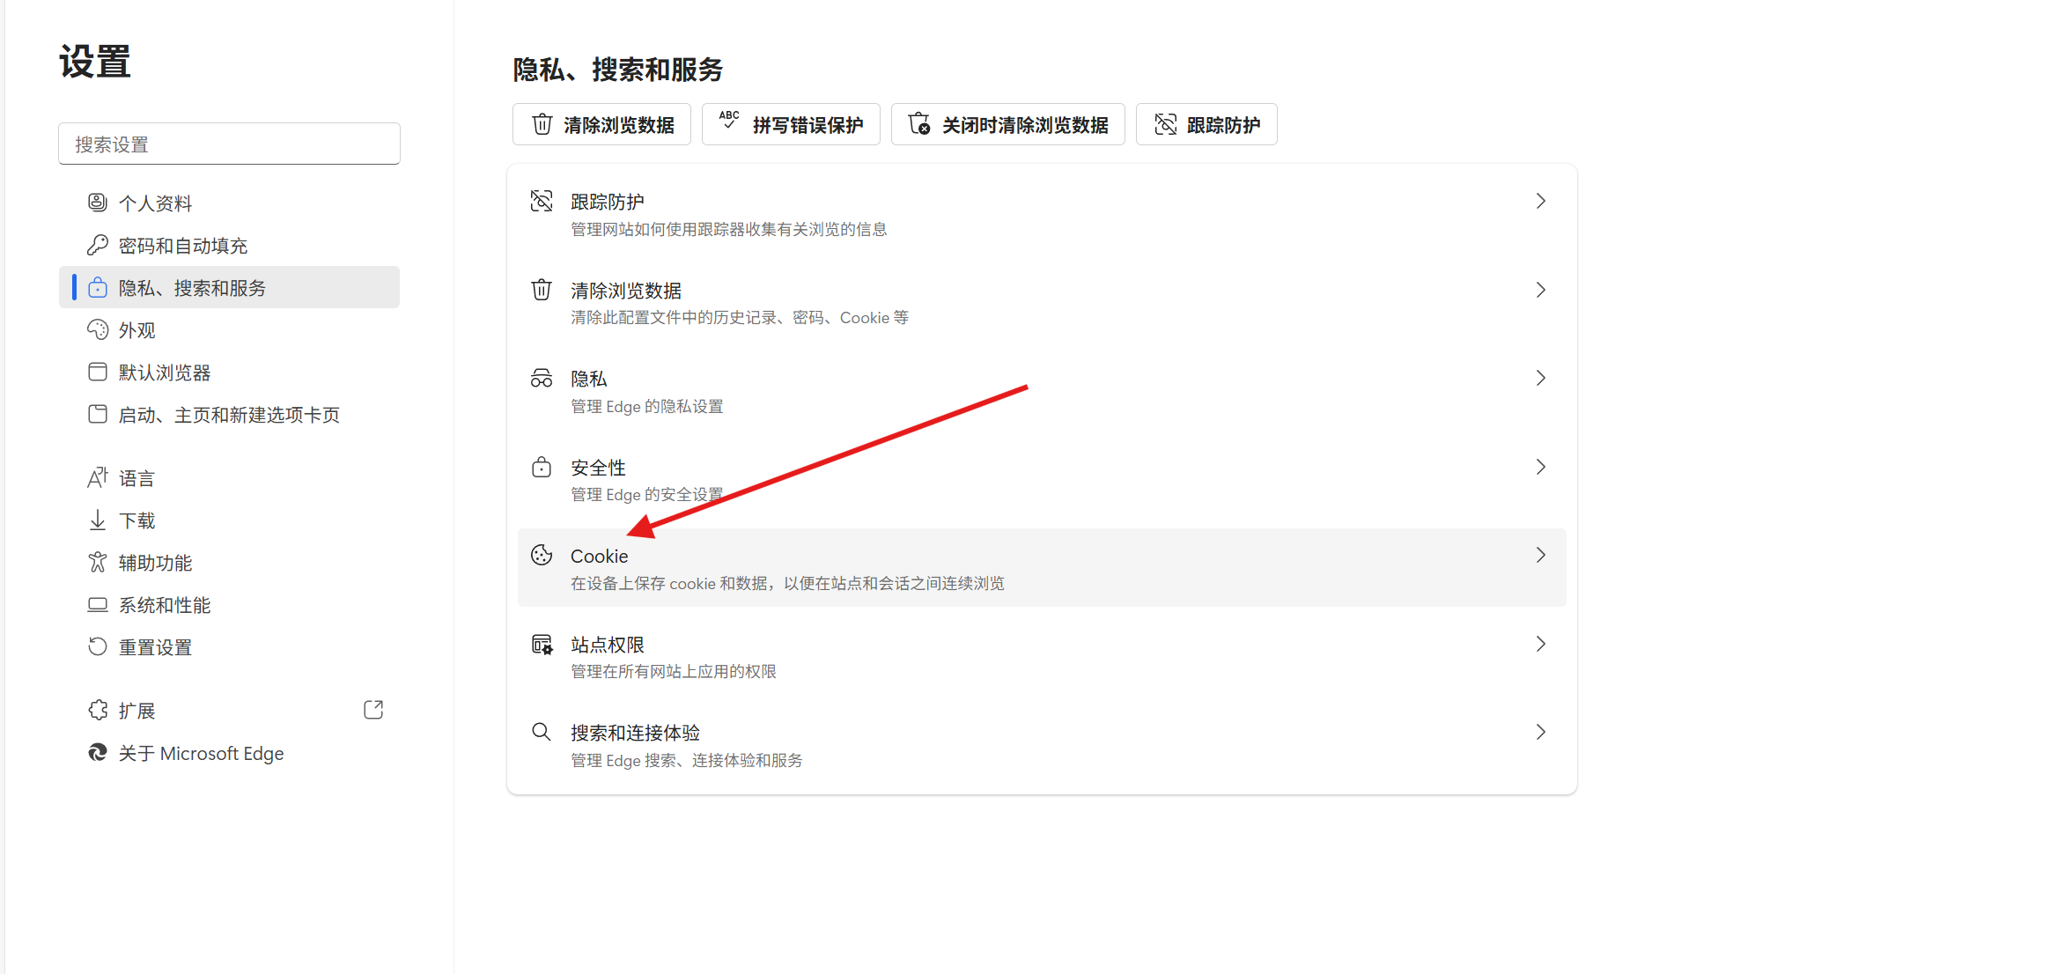Click into the 搜索设置 search box
2050x974 pixels.
(229, 144)
